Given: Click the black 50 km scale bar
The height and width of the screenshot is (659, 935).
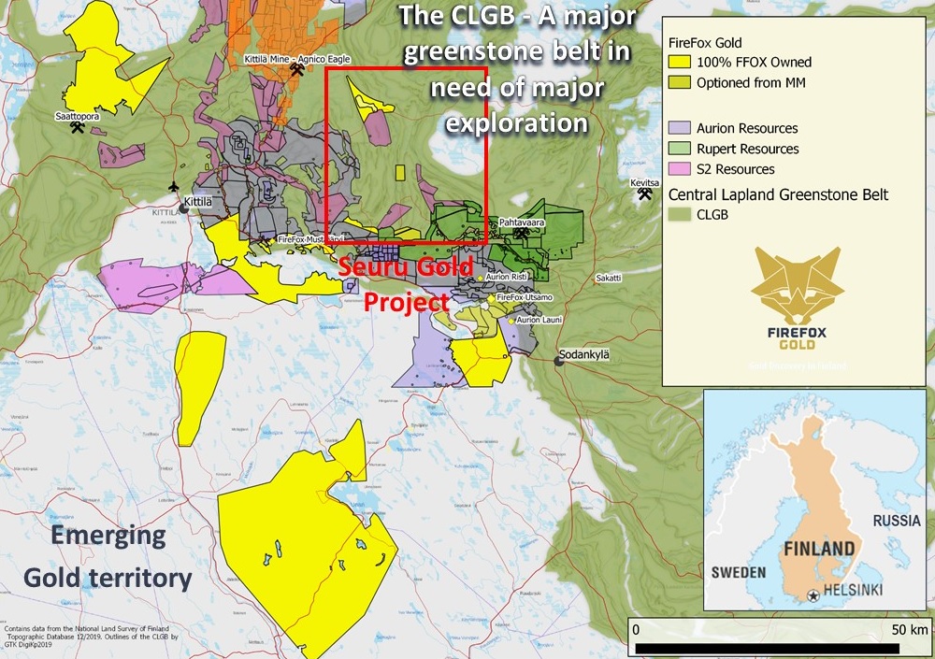Looking at the screenshot, I should (767, 649).
